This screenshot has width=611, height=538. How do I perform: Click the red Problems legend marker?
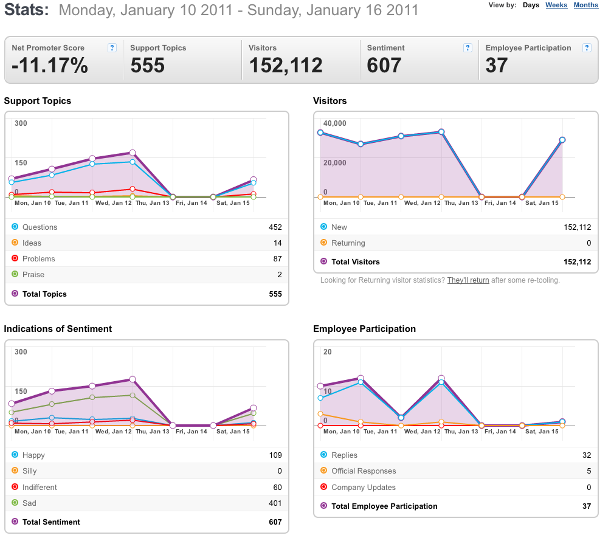[x=15, y=258]
